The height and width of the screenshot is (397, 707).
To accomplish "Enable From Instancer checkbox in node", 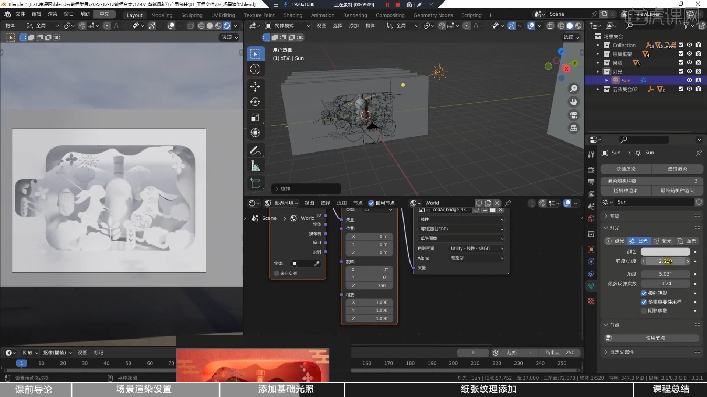I will pos(276,273).
